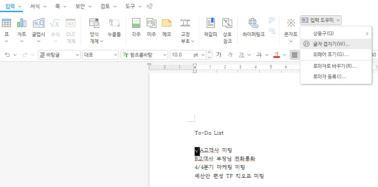
Task: Click lower link arrows icon beside 하이퍼링크
Action: 272,31
